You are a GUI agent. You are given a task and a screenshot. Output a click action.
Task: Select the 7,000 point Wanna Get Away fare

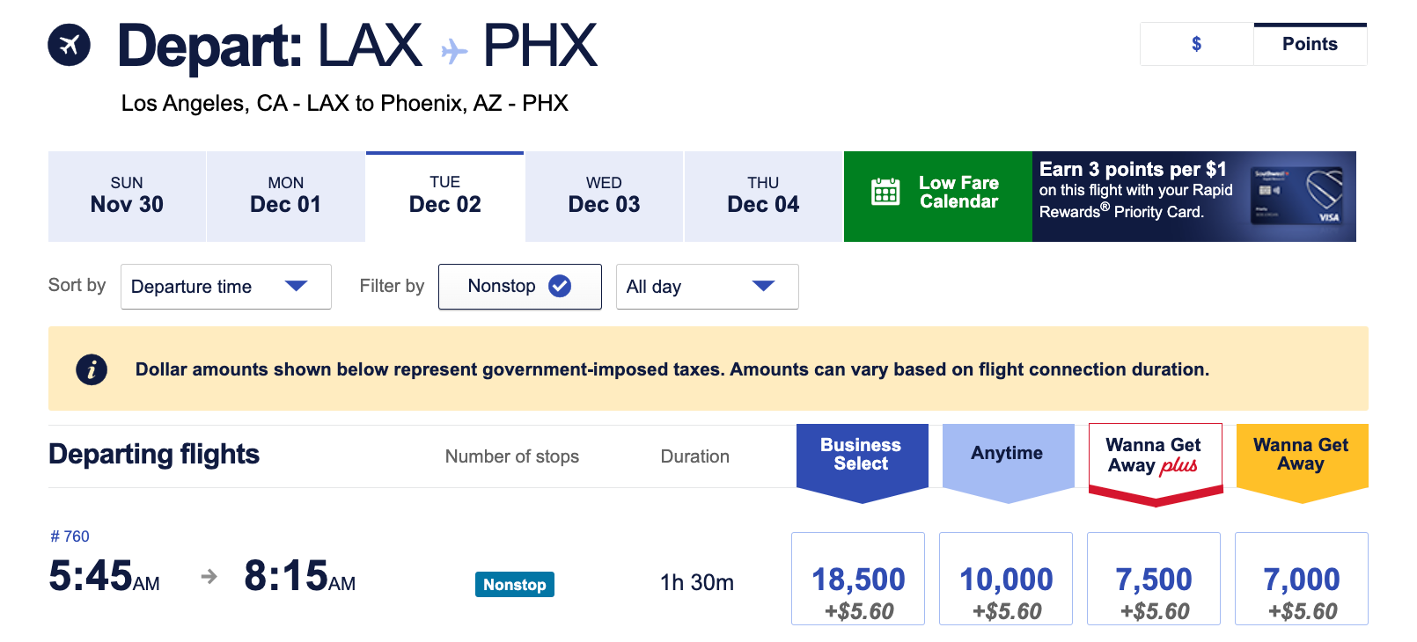point(1302,579)
